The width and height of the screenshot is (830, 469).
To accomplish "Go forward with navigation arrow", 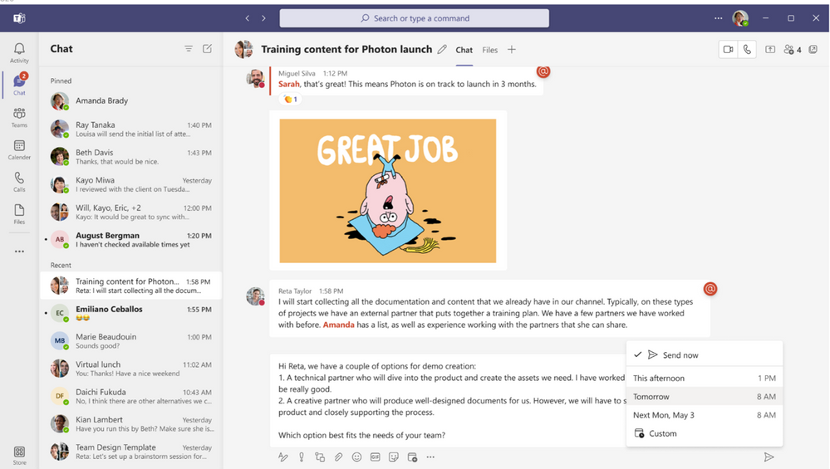I will (x=263, y=18).
